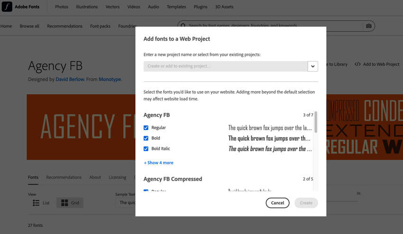Open the Illustrations menu item
The width and height of the screenshot is (403, 234).
click(87, 7)
